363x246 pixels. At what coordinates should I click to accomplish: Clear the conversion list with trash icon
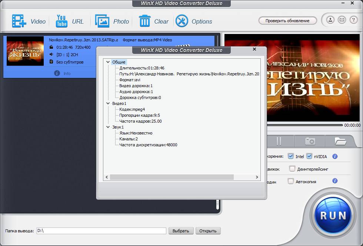tap(154, 21)
